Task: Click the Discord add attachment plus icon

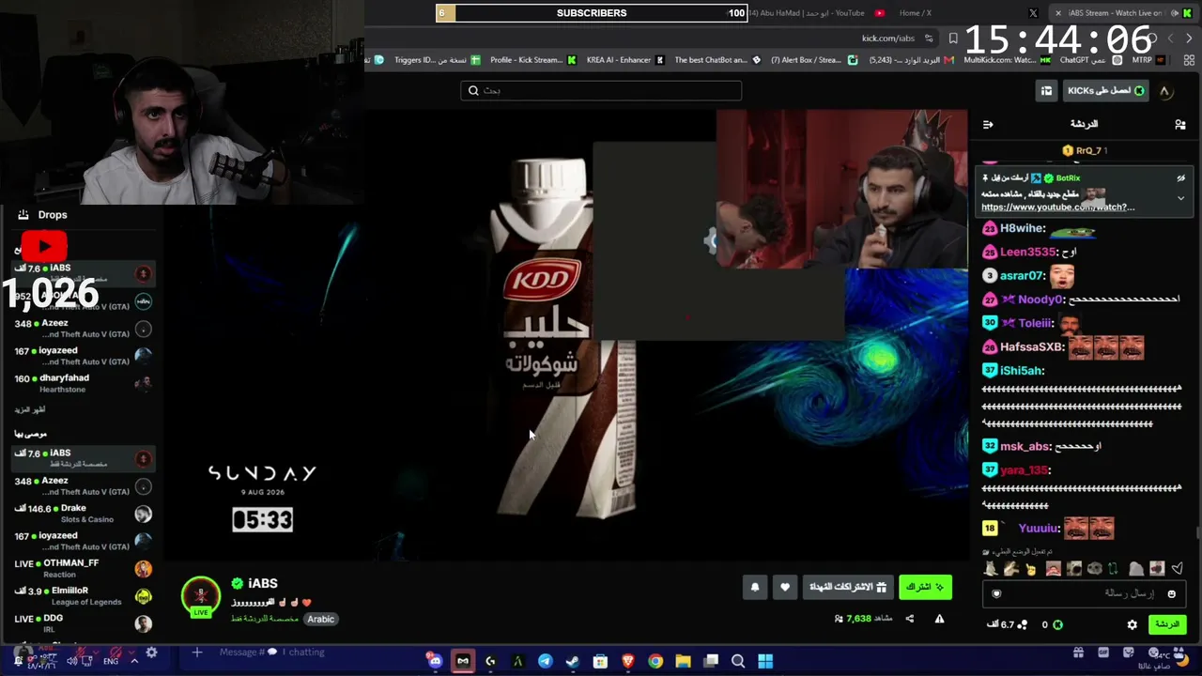Action: (197, 653)
